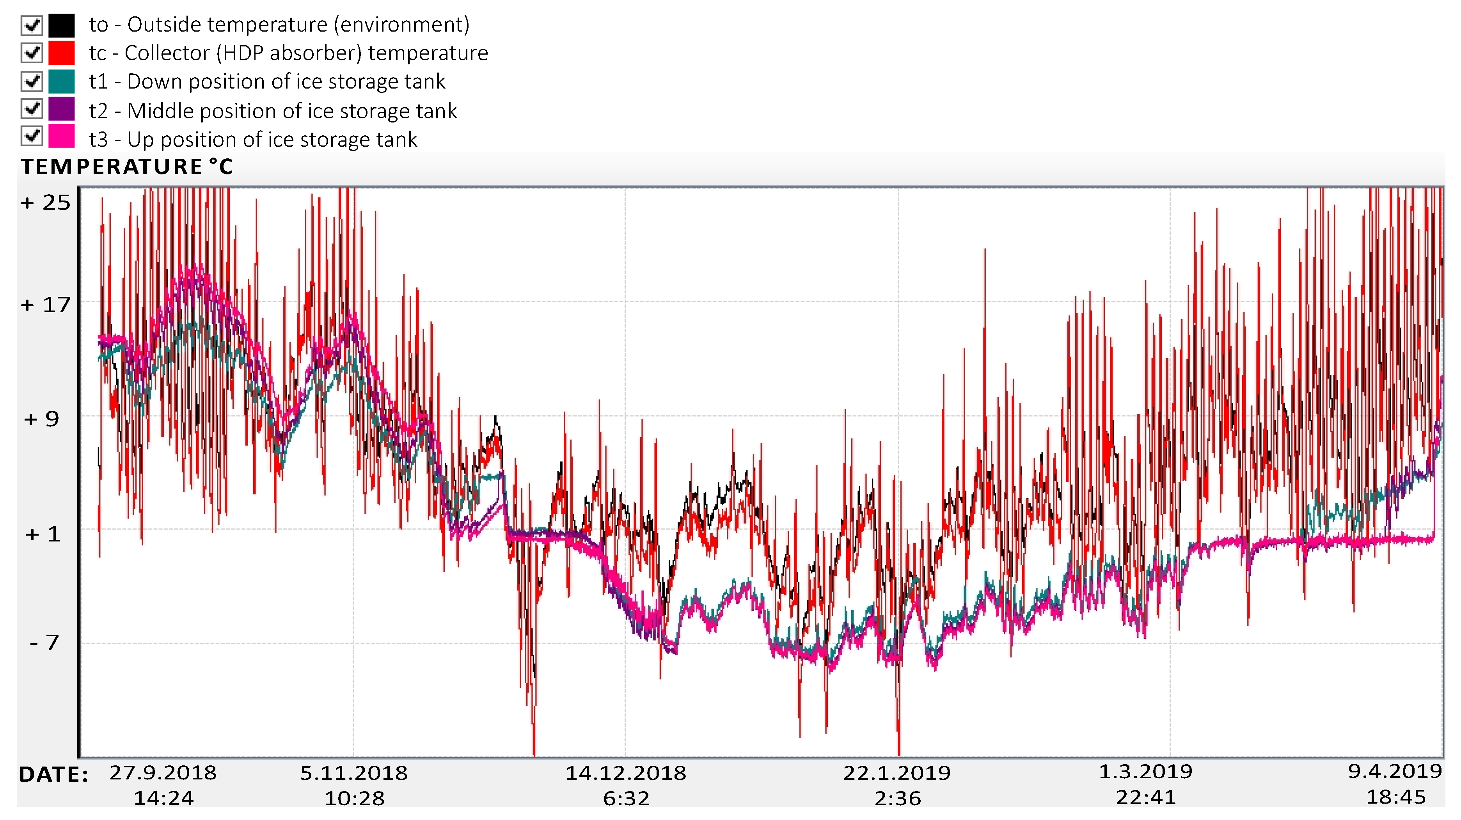Click the 'tc - Collector (HDP absorber) temperature' label
This screenshot has height=820, width=1461.
[288, 53]
